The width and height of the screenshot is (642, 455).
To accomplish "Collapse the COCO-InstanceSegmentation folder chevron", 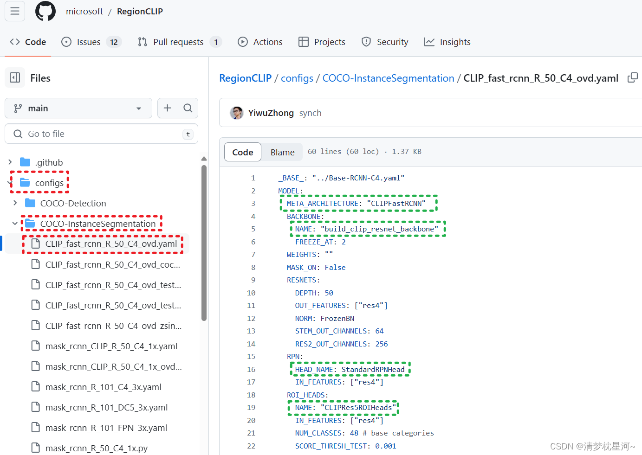I will pos(15,224).
